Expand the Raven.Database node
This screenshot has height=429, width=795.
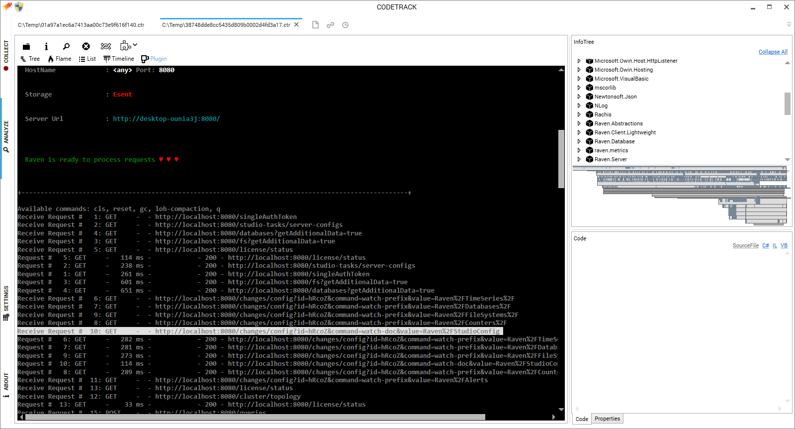pos(579,141)
